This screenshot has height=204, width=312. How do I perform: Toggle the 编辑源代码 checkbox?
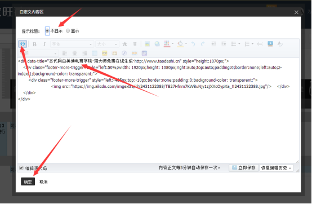pos(21,168)
